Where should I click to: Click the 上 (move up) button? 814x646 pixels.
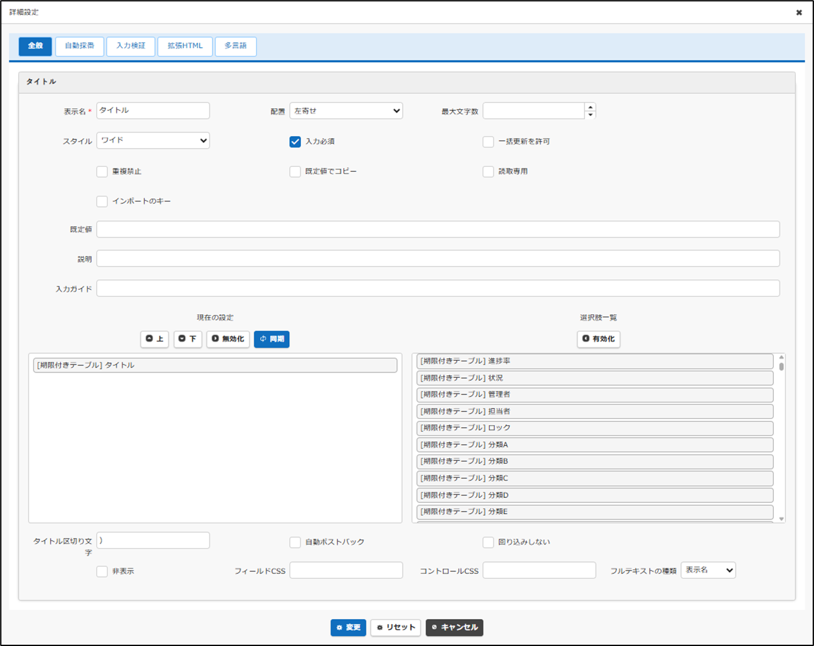point(154,339)
